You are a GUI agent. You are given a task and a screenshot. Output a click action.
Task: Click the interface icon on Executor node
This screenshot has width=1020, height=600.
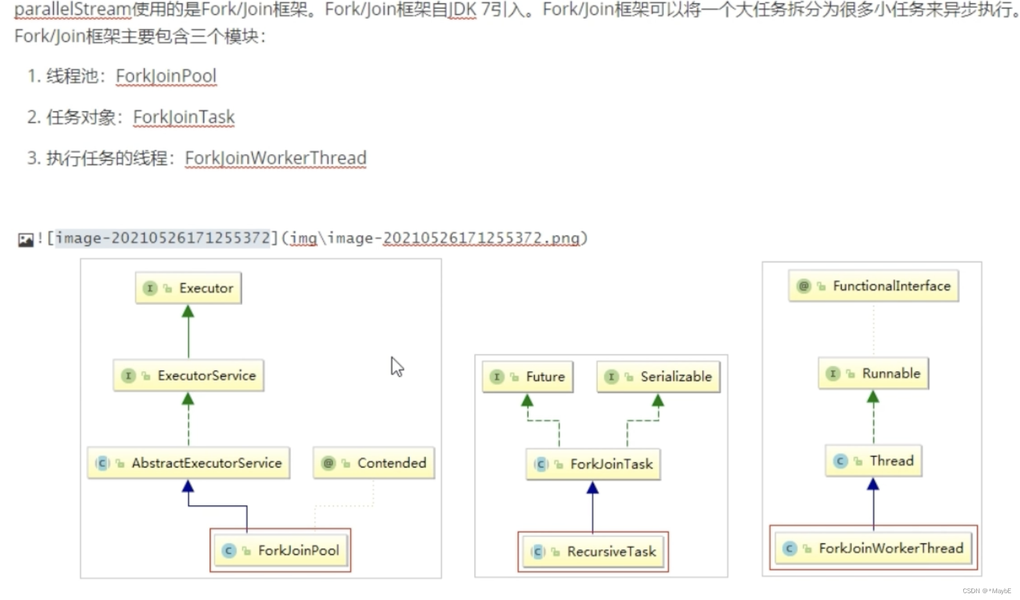pyautogui.click(x=150, y=288)
